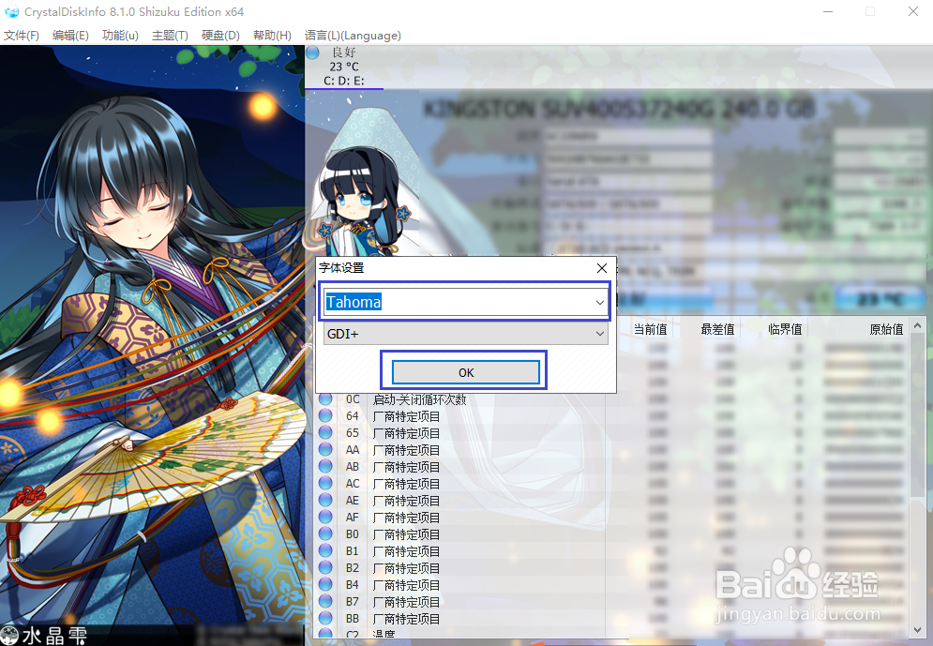Close the CrystalDiskInfo window
This screenshot has width=933, height=646.
(x=913, y=12)
